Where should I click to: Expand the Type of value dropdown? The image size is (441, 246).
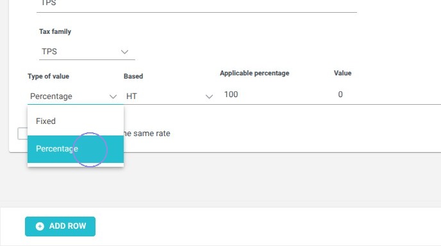click(76, 96)
